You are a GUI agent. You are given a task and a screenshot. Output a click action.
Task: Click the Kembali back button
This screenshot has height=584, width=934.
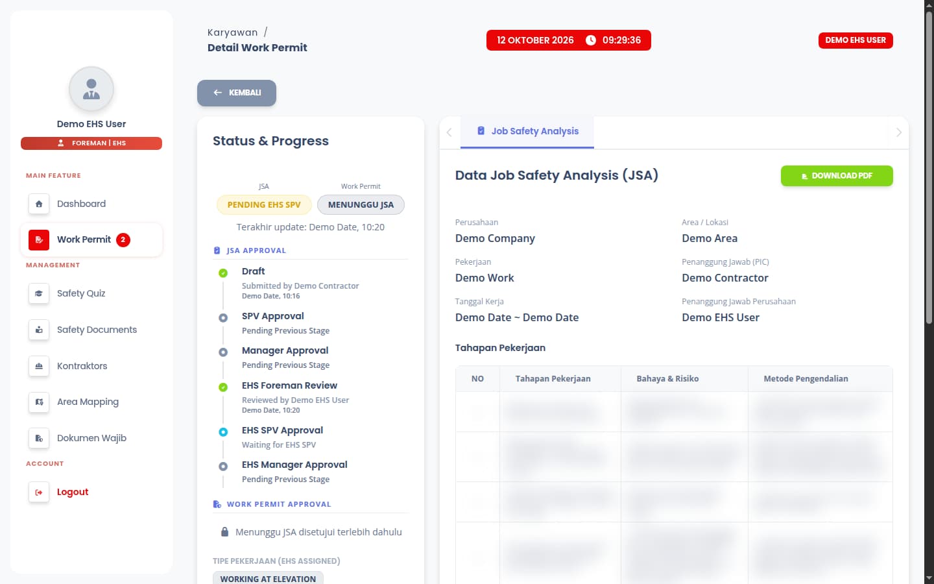[237, 93]
